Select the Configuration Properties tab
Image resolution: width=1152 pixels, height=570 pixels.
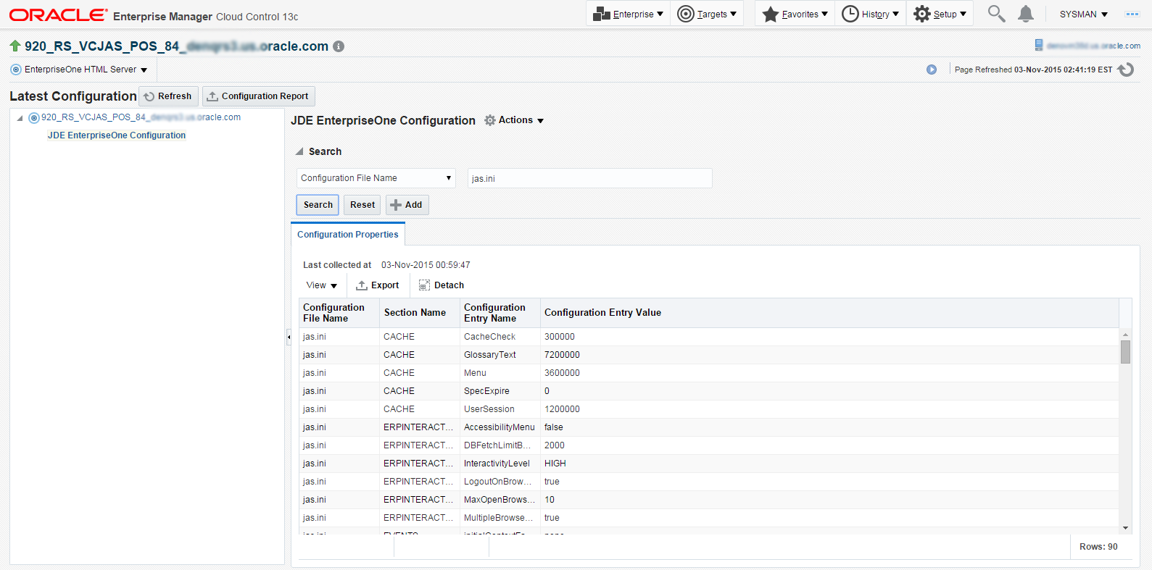tap(347, 235)
